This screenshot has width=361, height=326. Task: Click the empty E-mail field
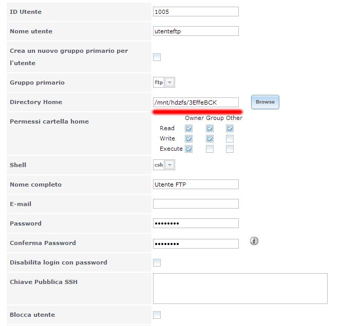click(x=196, y=204)
